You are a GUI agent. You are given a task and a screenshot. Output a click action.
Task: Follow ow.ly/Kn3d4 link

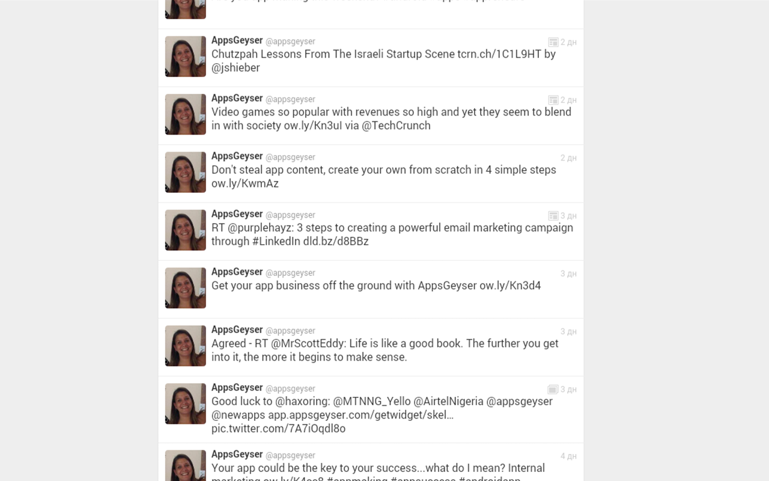point(510,286)
